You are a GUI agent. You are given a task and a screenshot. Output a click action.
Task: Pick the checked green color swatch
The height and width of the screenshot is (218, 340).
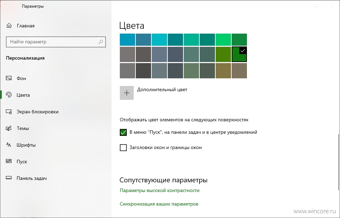click(239, 54)
